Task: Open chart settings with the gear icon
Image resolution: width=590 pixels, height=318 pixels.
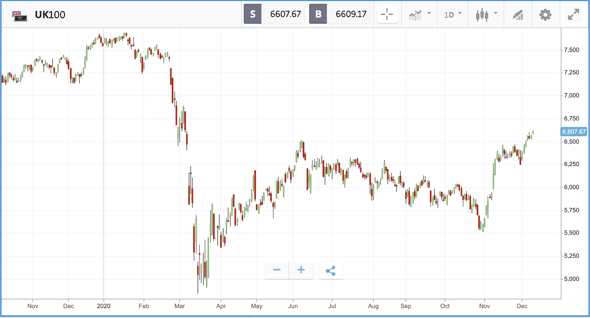Action: (545, 15)
